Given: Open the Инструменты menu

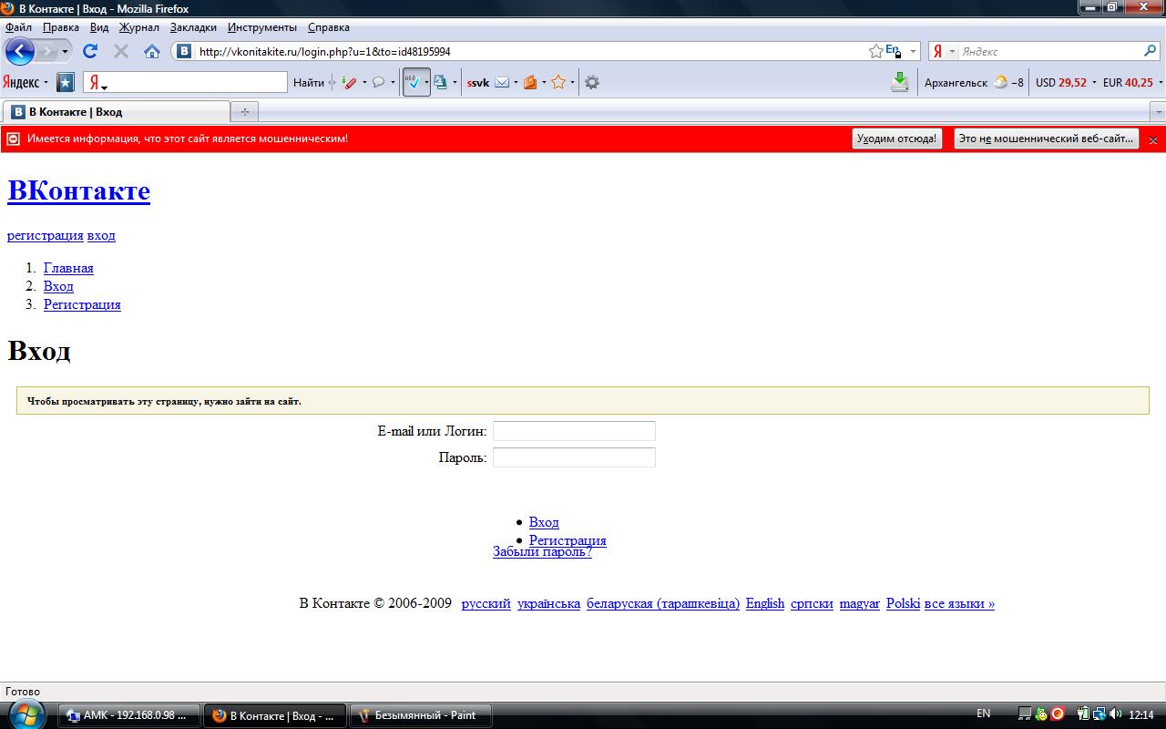Looking at the screenshot, I should 261,27.
